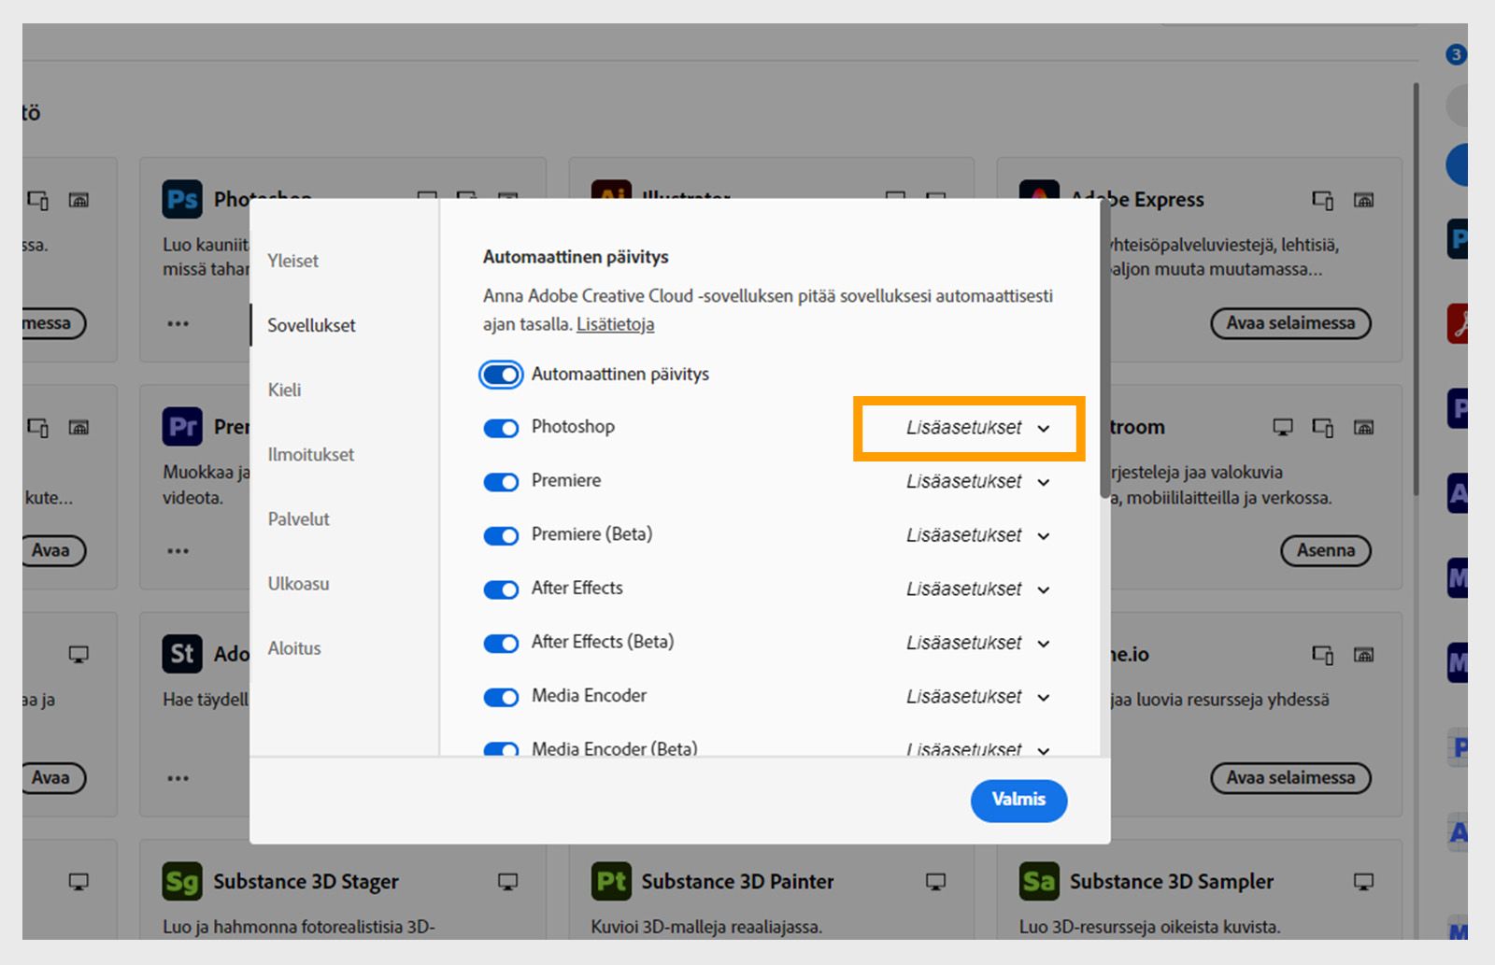
Task: Click Avaa selaimessa on Adobe Express card
Action: point(1290,323)
